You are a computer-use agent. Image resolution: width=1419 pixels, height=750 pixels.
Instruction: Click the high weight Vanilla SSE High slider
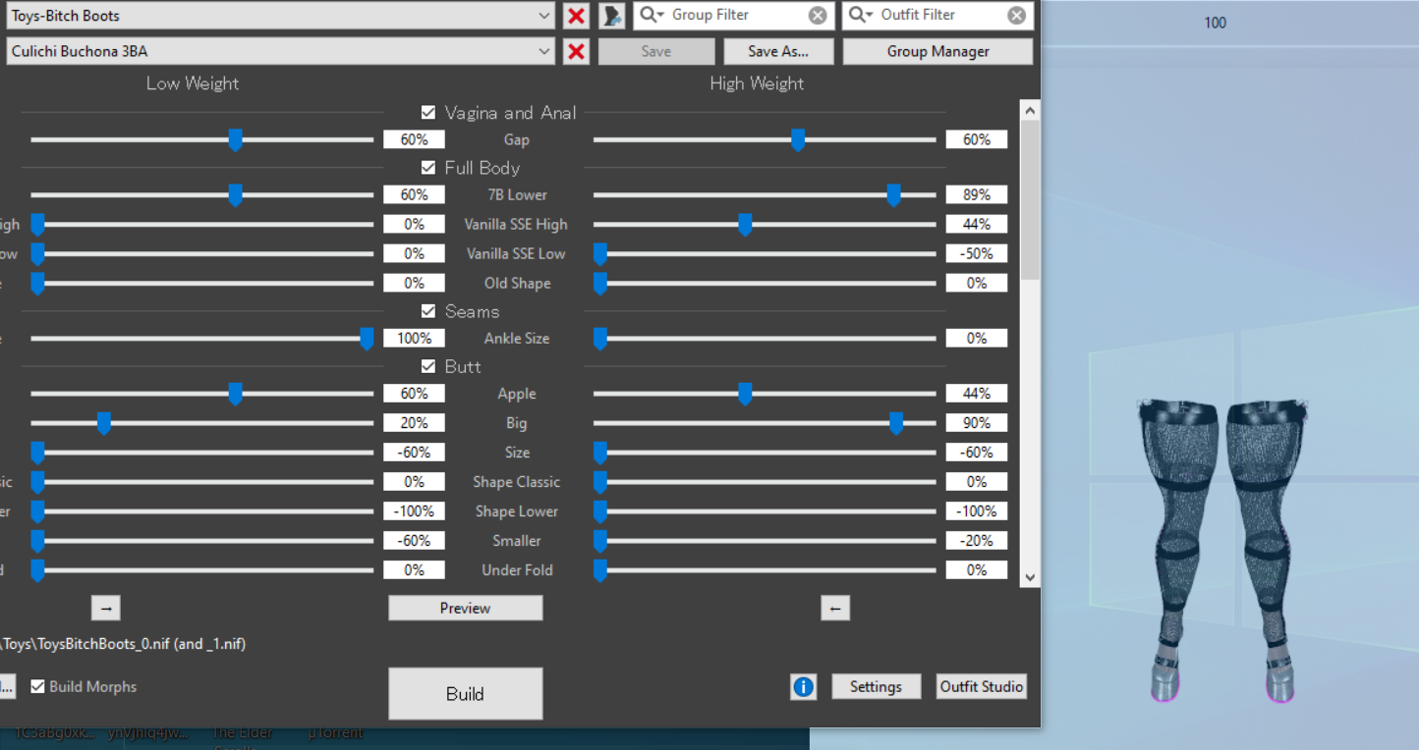(765, 224)
